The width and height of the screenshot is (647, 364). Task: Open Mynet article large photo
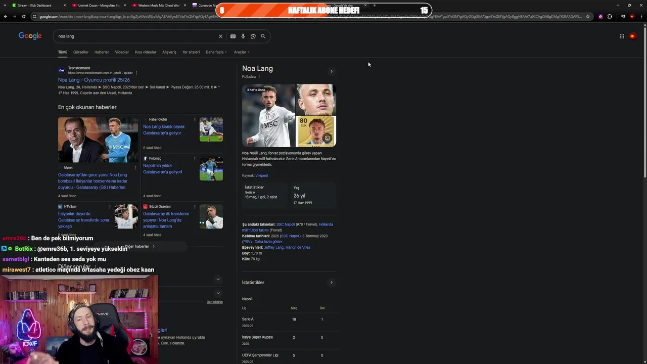pyautogui.click(x=98, y=140)
